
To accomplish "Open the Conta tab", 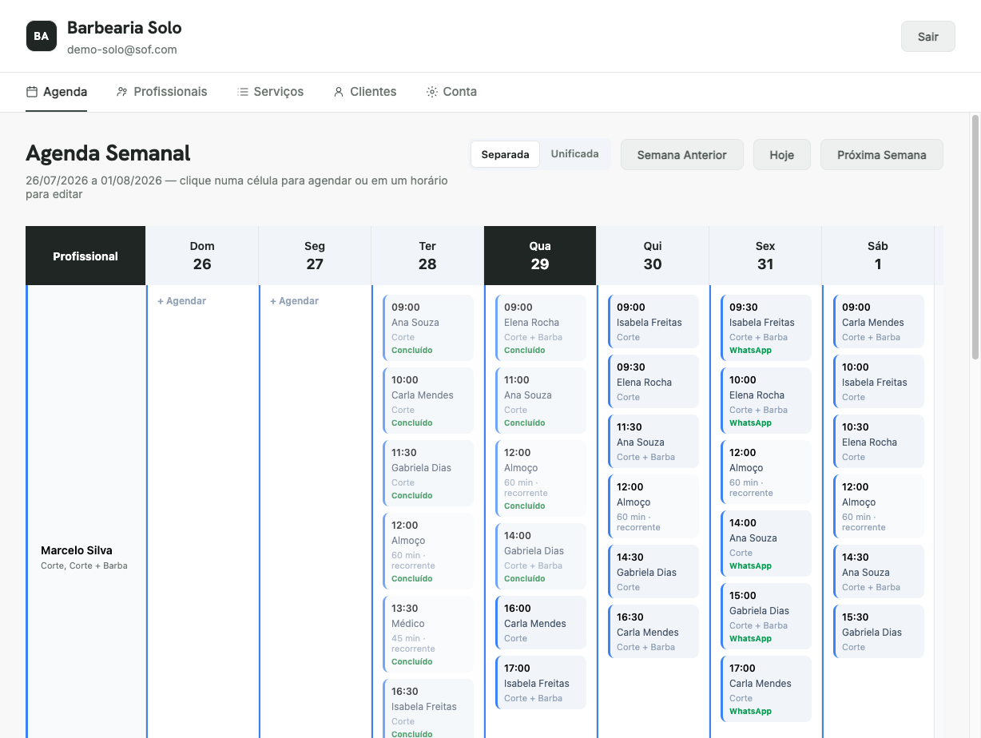I will (x=452, y=92).
